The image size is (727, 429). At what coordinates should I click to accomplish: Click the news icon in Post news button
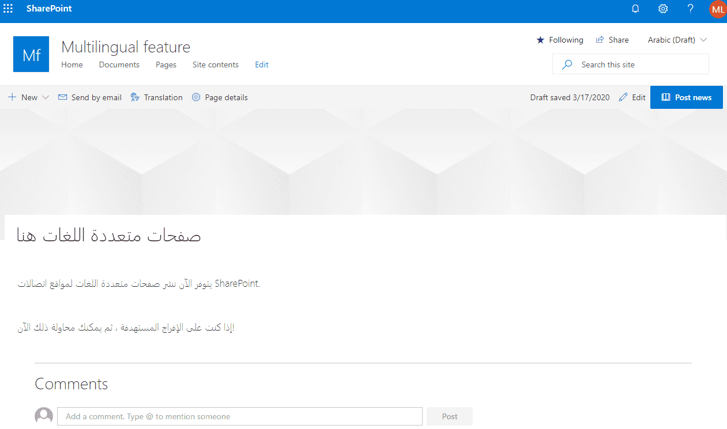(x=666, y=97)
